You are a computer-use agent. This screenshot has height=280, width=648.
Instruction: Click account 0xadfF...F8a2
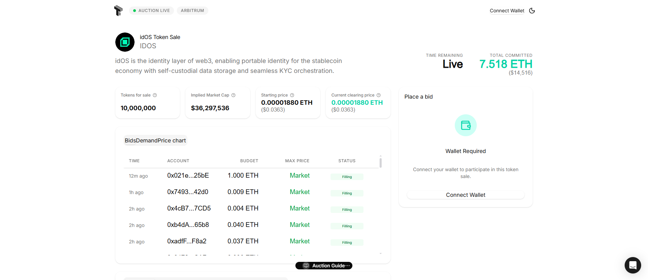(x=187, y=241)
